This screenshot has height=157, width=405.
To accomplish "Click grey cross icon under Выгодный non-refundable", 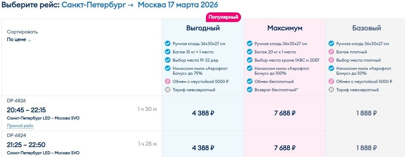I will 168,90.
